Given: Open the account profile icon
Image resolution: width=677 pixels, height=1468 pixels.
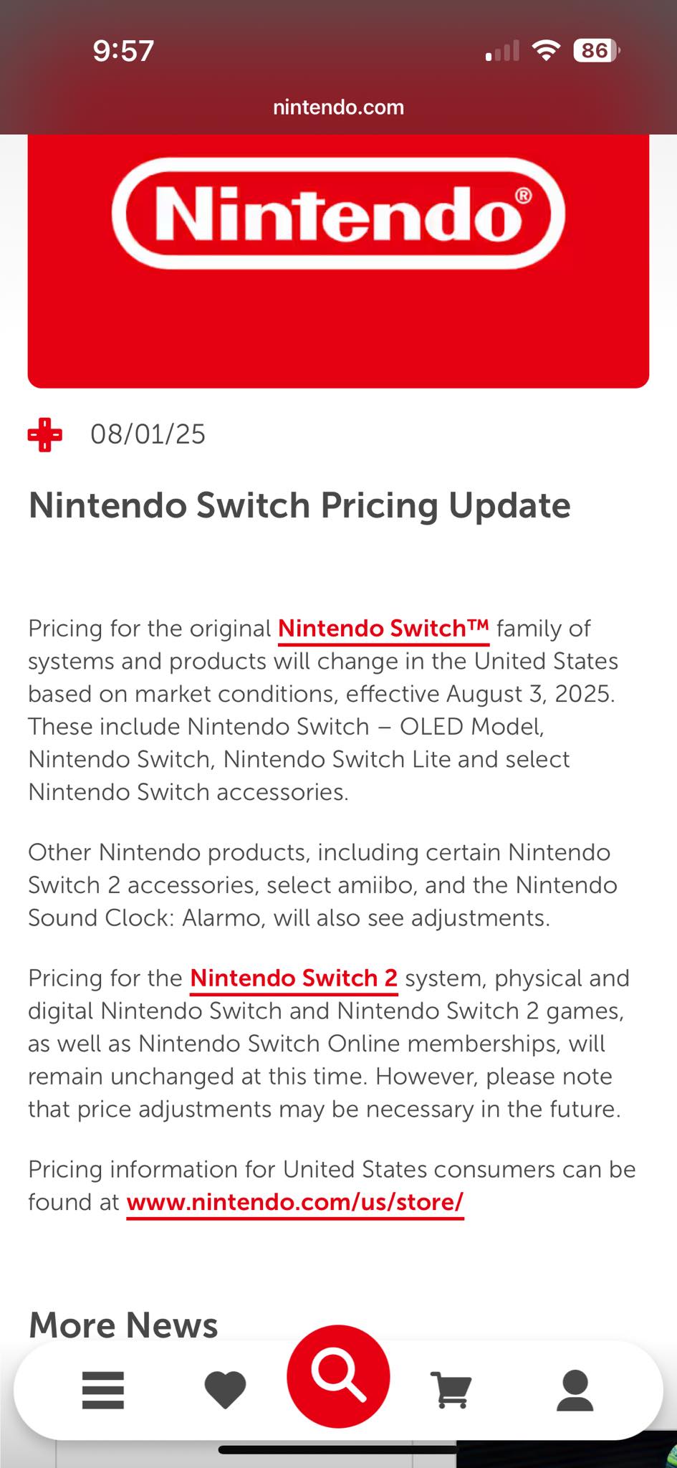Looking at the screenshot, I should (575, 1390).
